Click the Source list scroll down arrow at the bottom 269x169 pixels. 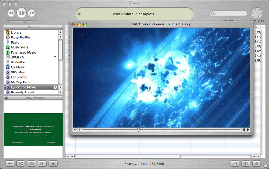(60, 92)
